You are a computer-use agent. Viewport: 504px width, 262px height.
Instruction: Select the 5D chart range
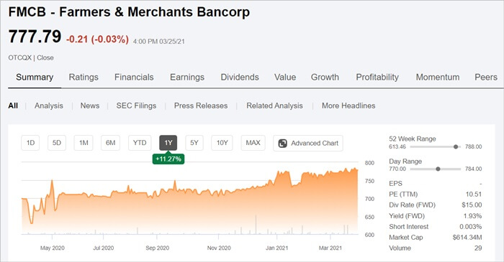click(x=57, y=143)
